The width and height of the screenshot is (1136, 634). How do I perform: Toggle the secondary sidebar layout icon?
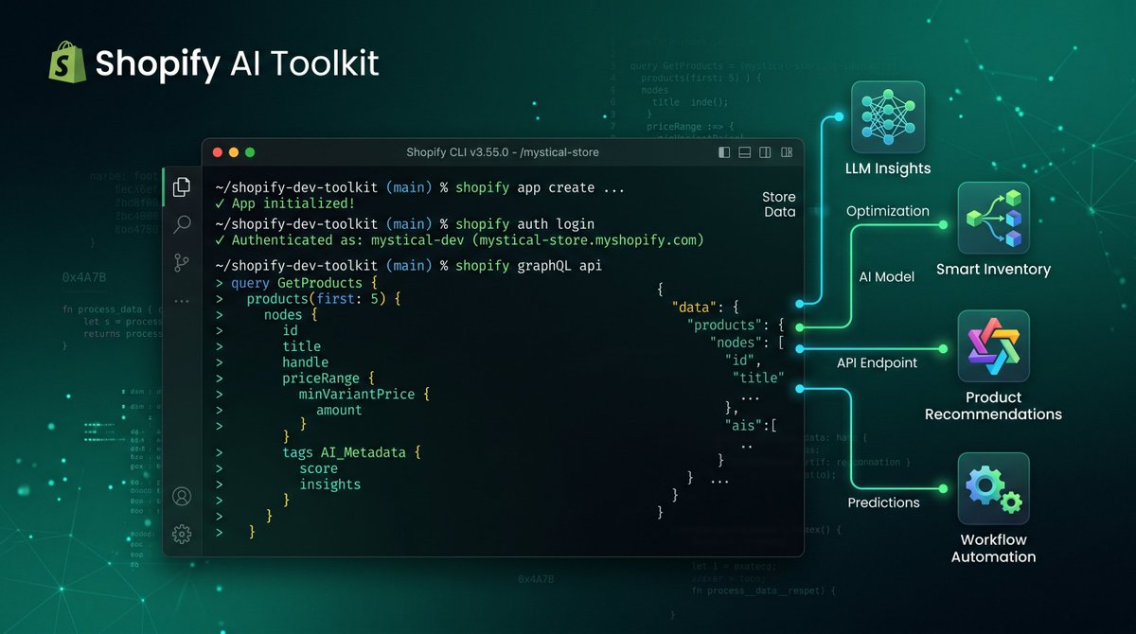[x=765, y=152]
